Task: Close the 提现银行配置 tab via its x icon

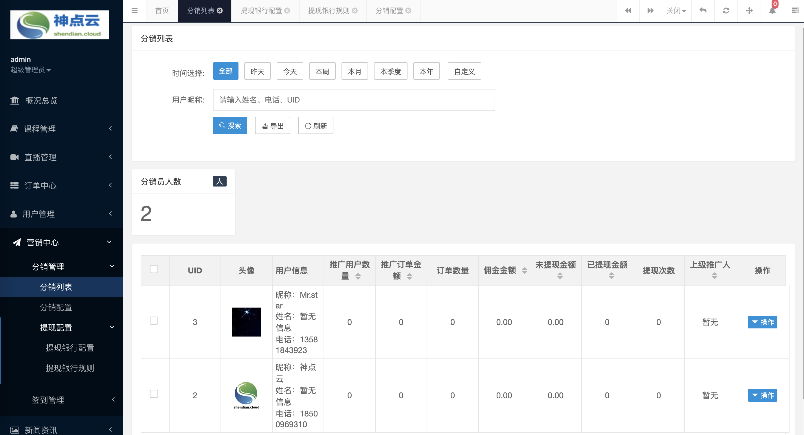Action: click(x=287, y=11)
